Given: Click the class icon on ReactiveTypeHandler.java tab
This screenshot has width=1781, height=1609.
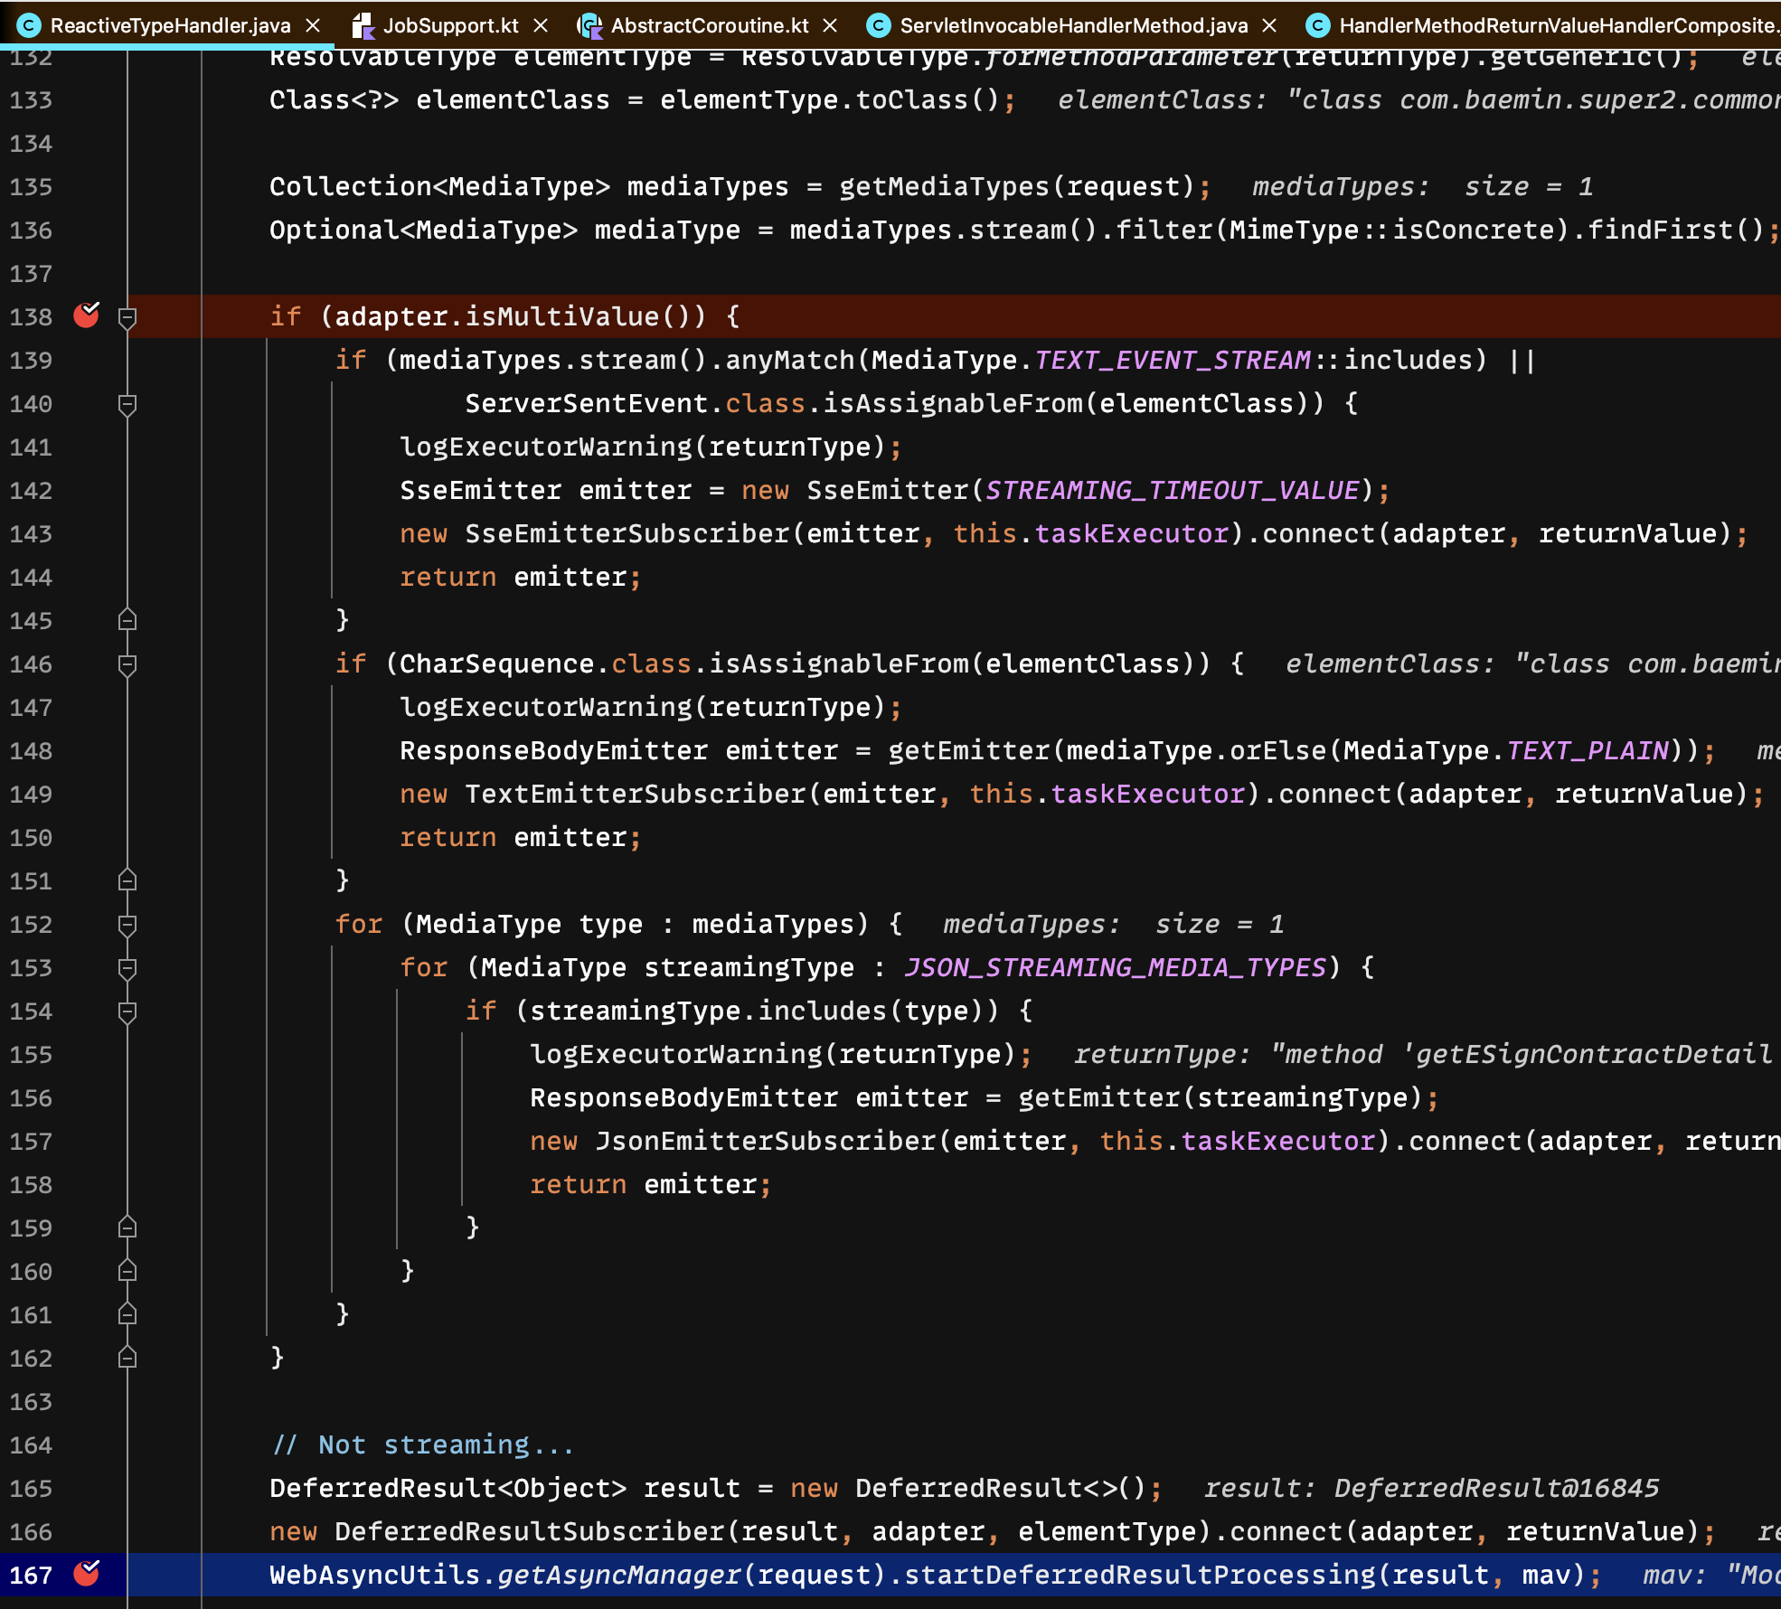Looking at the screenshot, I should click(30, 26).
